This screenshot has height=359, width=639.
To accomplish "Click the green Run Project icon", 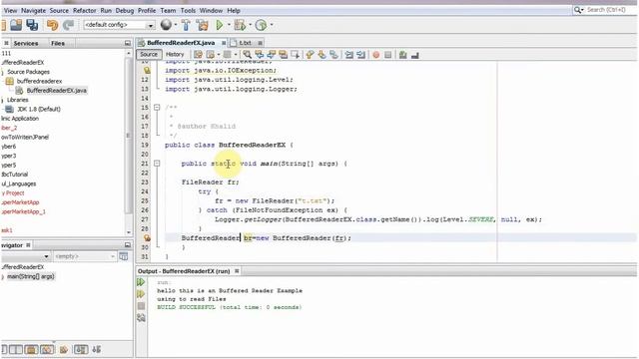I will (220, 25).
